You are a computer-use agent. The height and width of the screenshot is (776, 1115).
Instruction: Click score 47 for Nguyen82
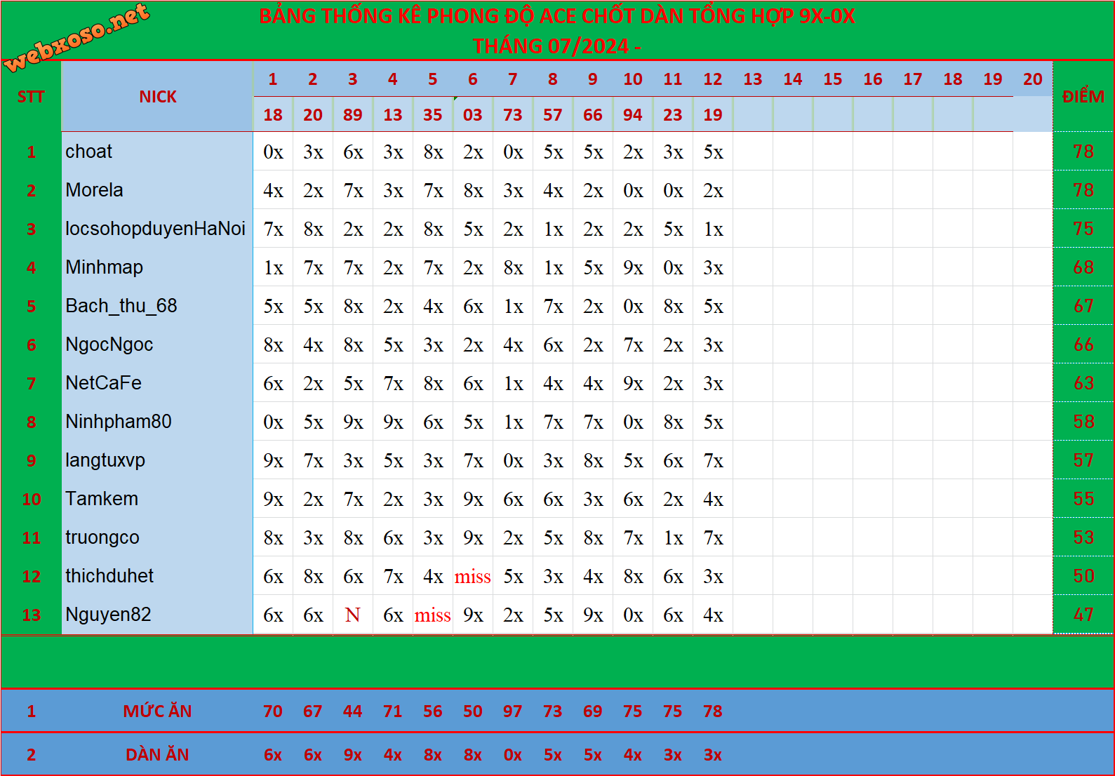[1083, 615]
